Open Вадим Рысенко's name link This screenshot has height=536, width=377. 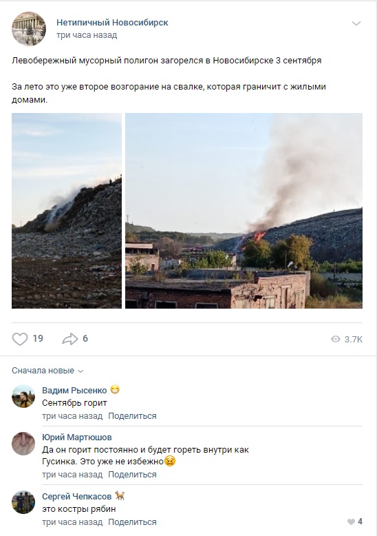[x=74, y=390]
